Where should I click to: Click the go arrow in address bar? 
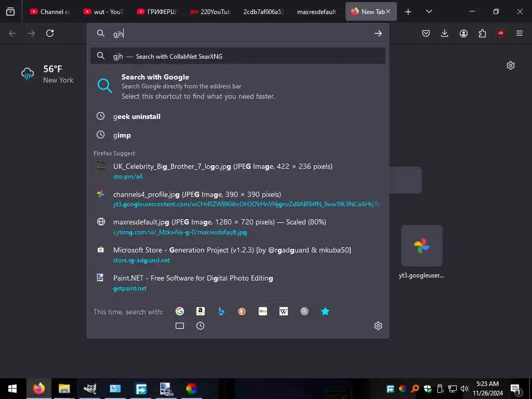point(378,33)
